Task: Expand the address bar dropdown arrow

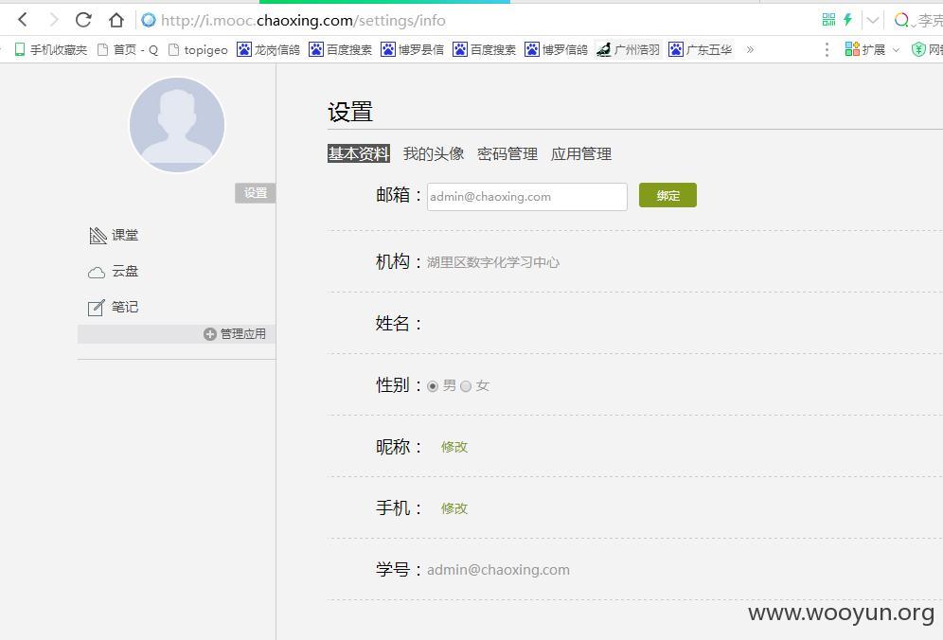Action: point(873,21)
